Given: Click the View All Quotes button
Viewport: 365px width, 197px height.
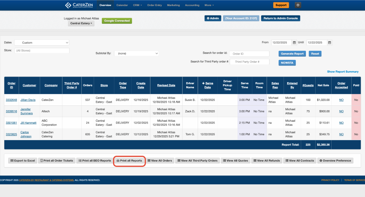Looking at the screenshot, I should (x=235, y=161).
